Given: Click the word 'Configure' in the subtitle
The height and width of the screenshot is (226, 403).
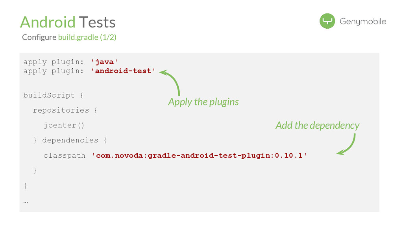Looking at the screenshot, I should pos(39,37).
